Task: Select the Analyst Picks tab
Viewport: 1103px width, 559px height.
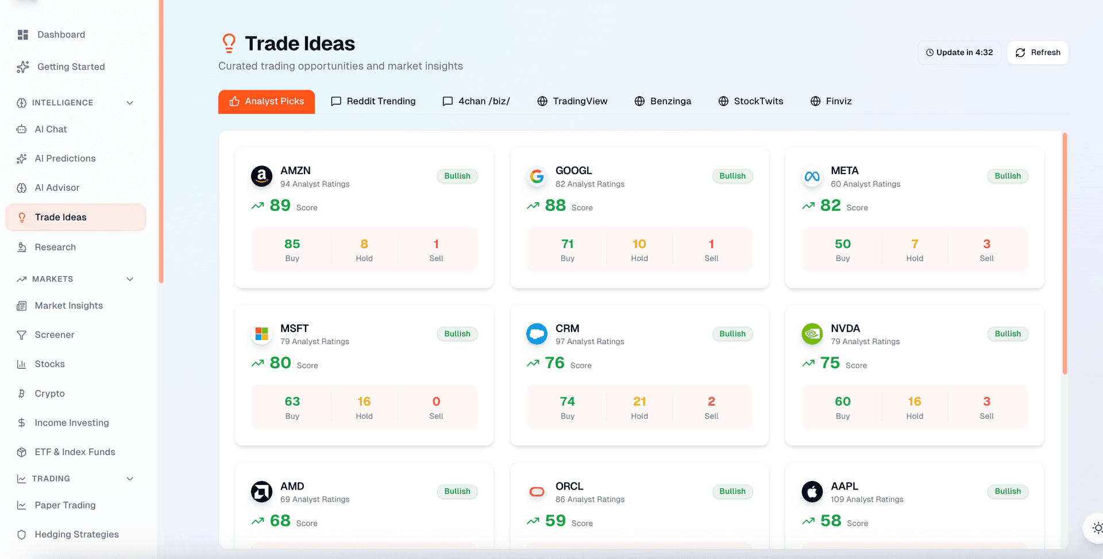Action: pos(267,102)
